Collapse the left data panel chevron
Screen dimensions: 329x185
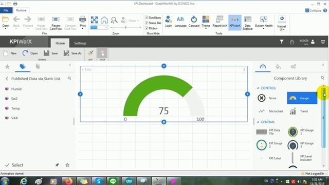(70, 65)
